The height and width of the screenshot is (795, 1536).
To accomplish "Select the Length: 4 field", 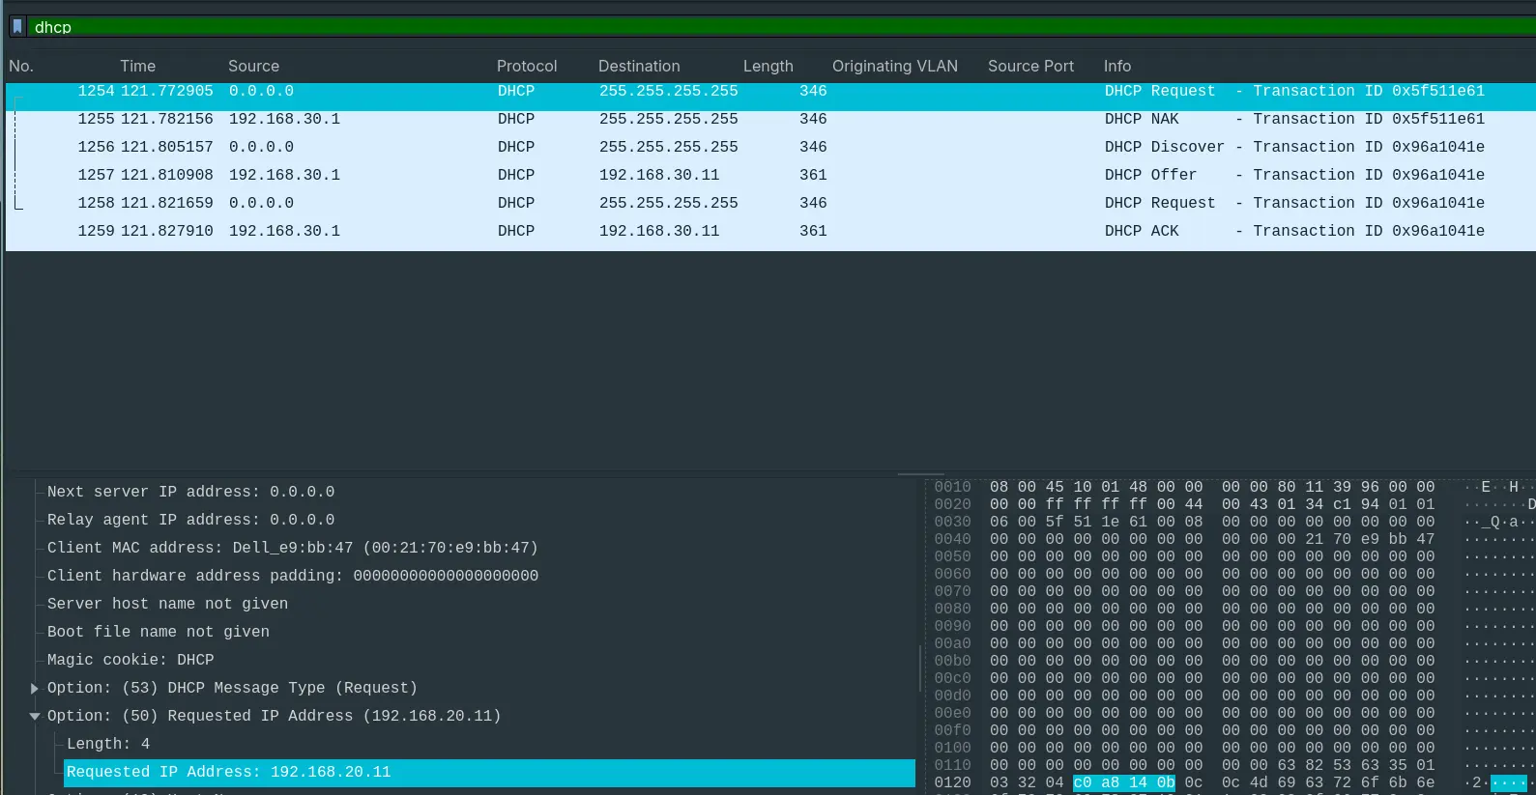I will (108, 744).
